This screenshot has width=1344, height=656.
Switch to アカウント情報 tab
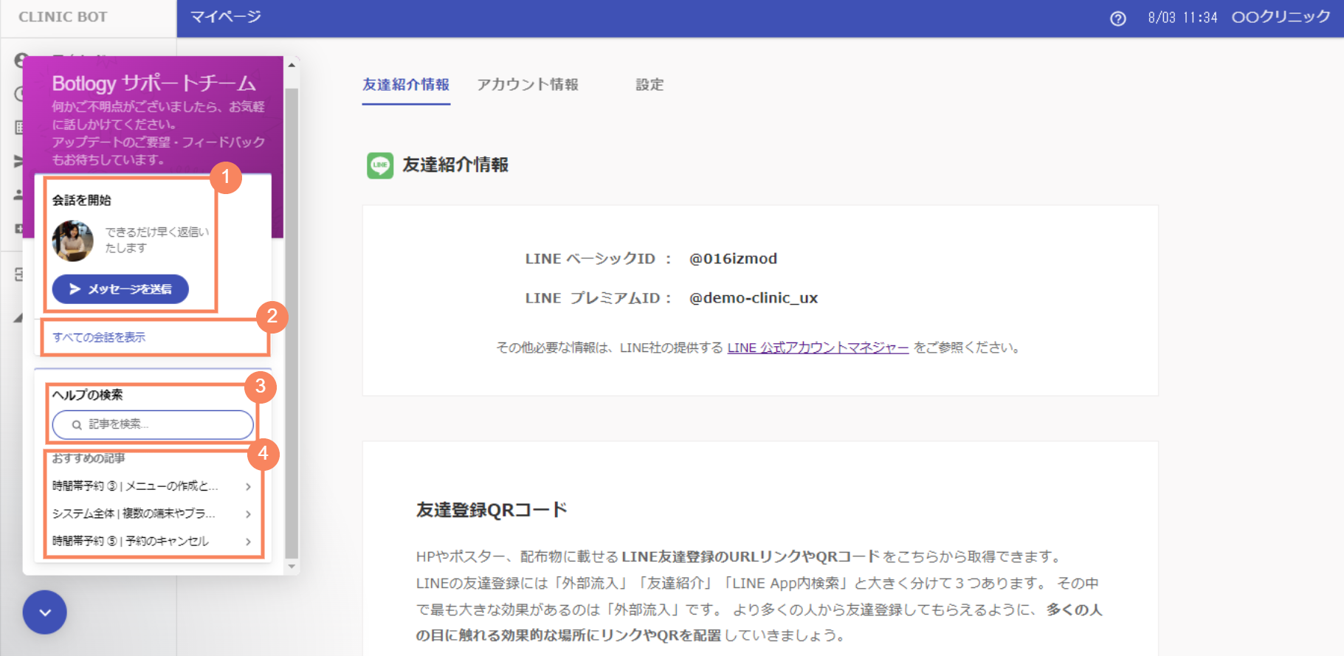click(528, 85)
